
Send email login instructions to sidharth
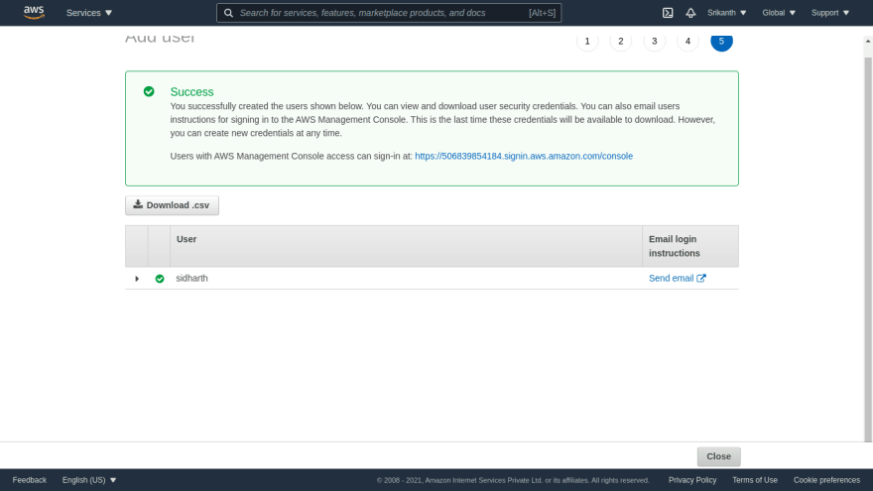click(x=677, y=279)
